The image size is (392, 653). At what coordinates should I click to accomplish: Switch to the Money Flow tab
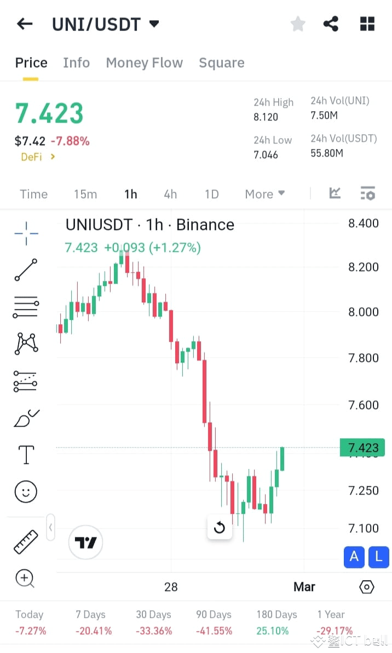pos(144,62)
